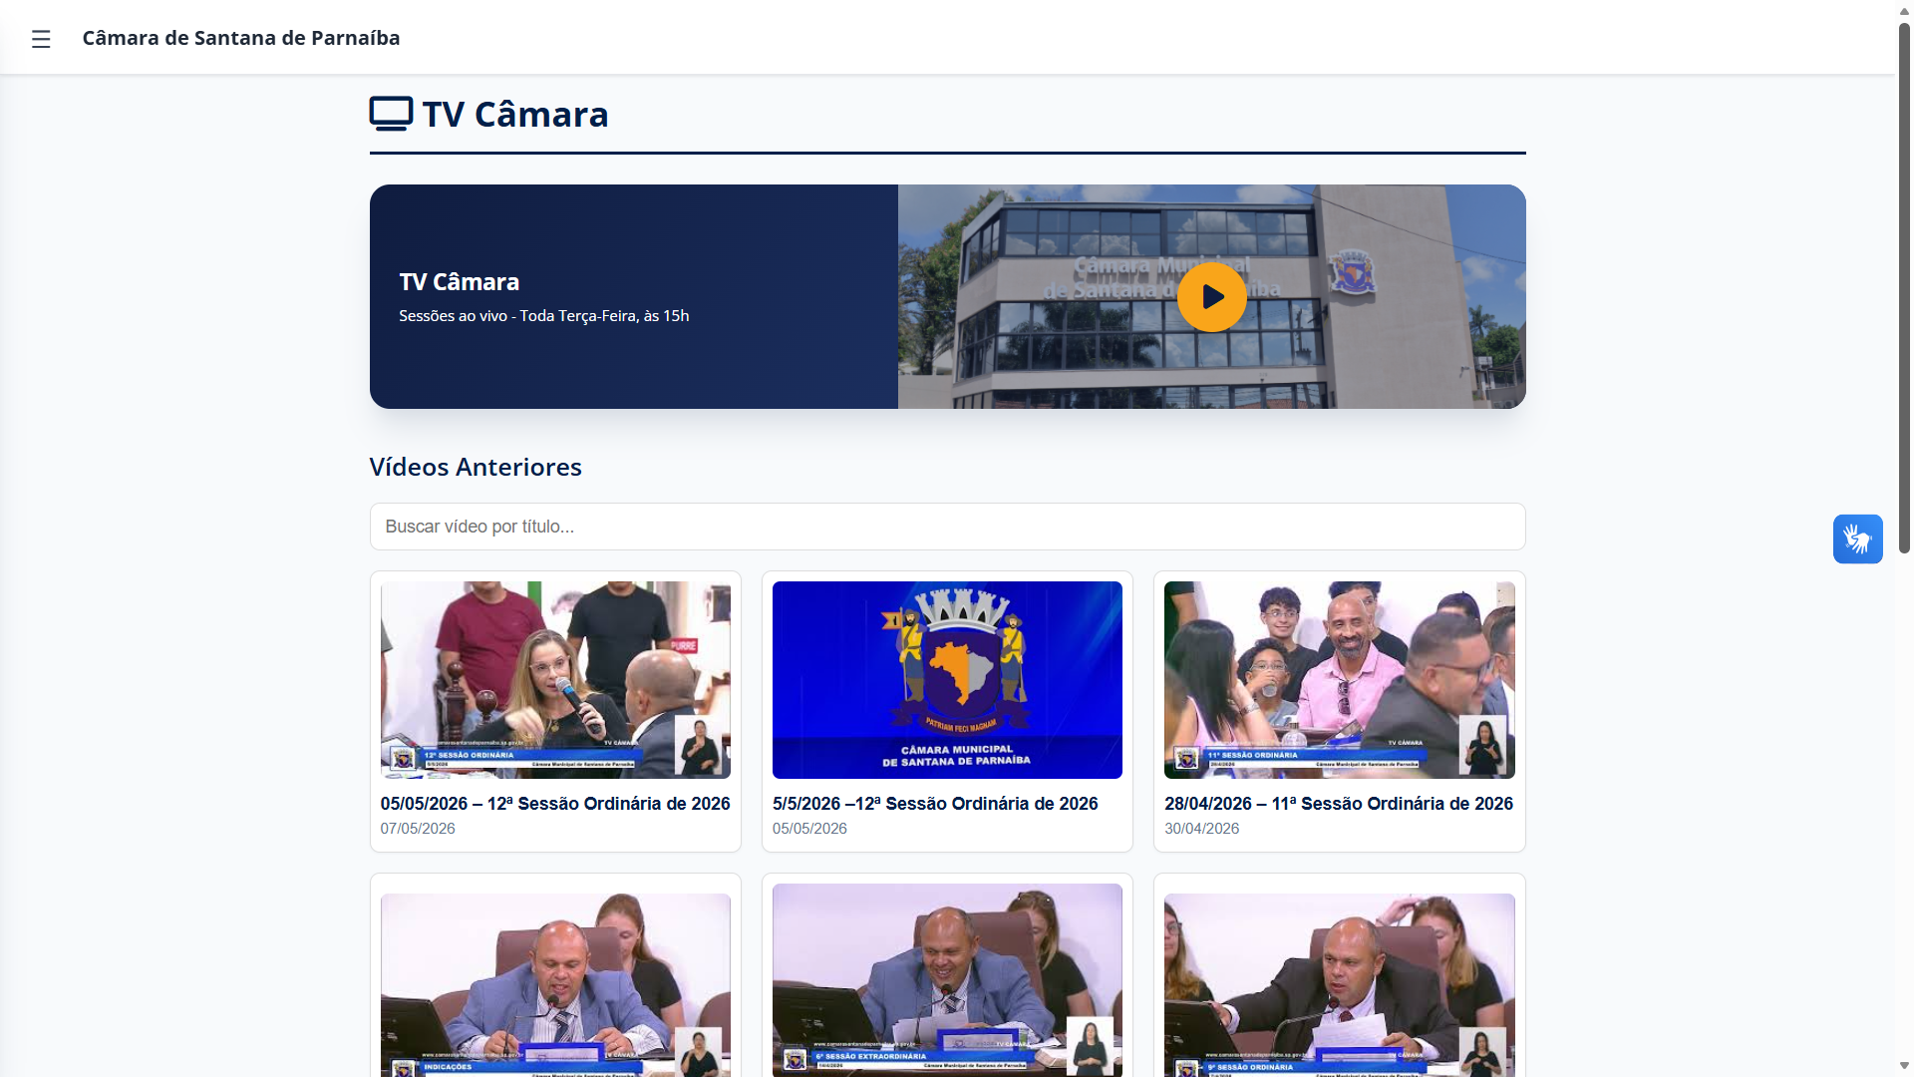
Task: Open the Indicações video thumbnail in second row
Action: click(555, 985)
